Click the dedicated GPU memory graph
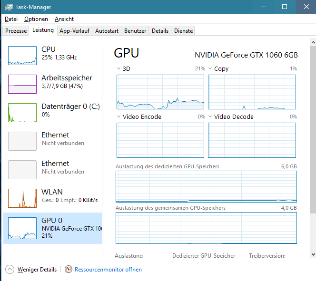Viewport: 316px width, 281px height. click(x=206, y=186)
